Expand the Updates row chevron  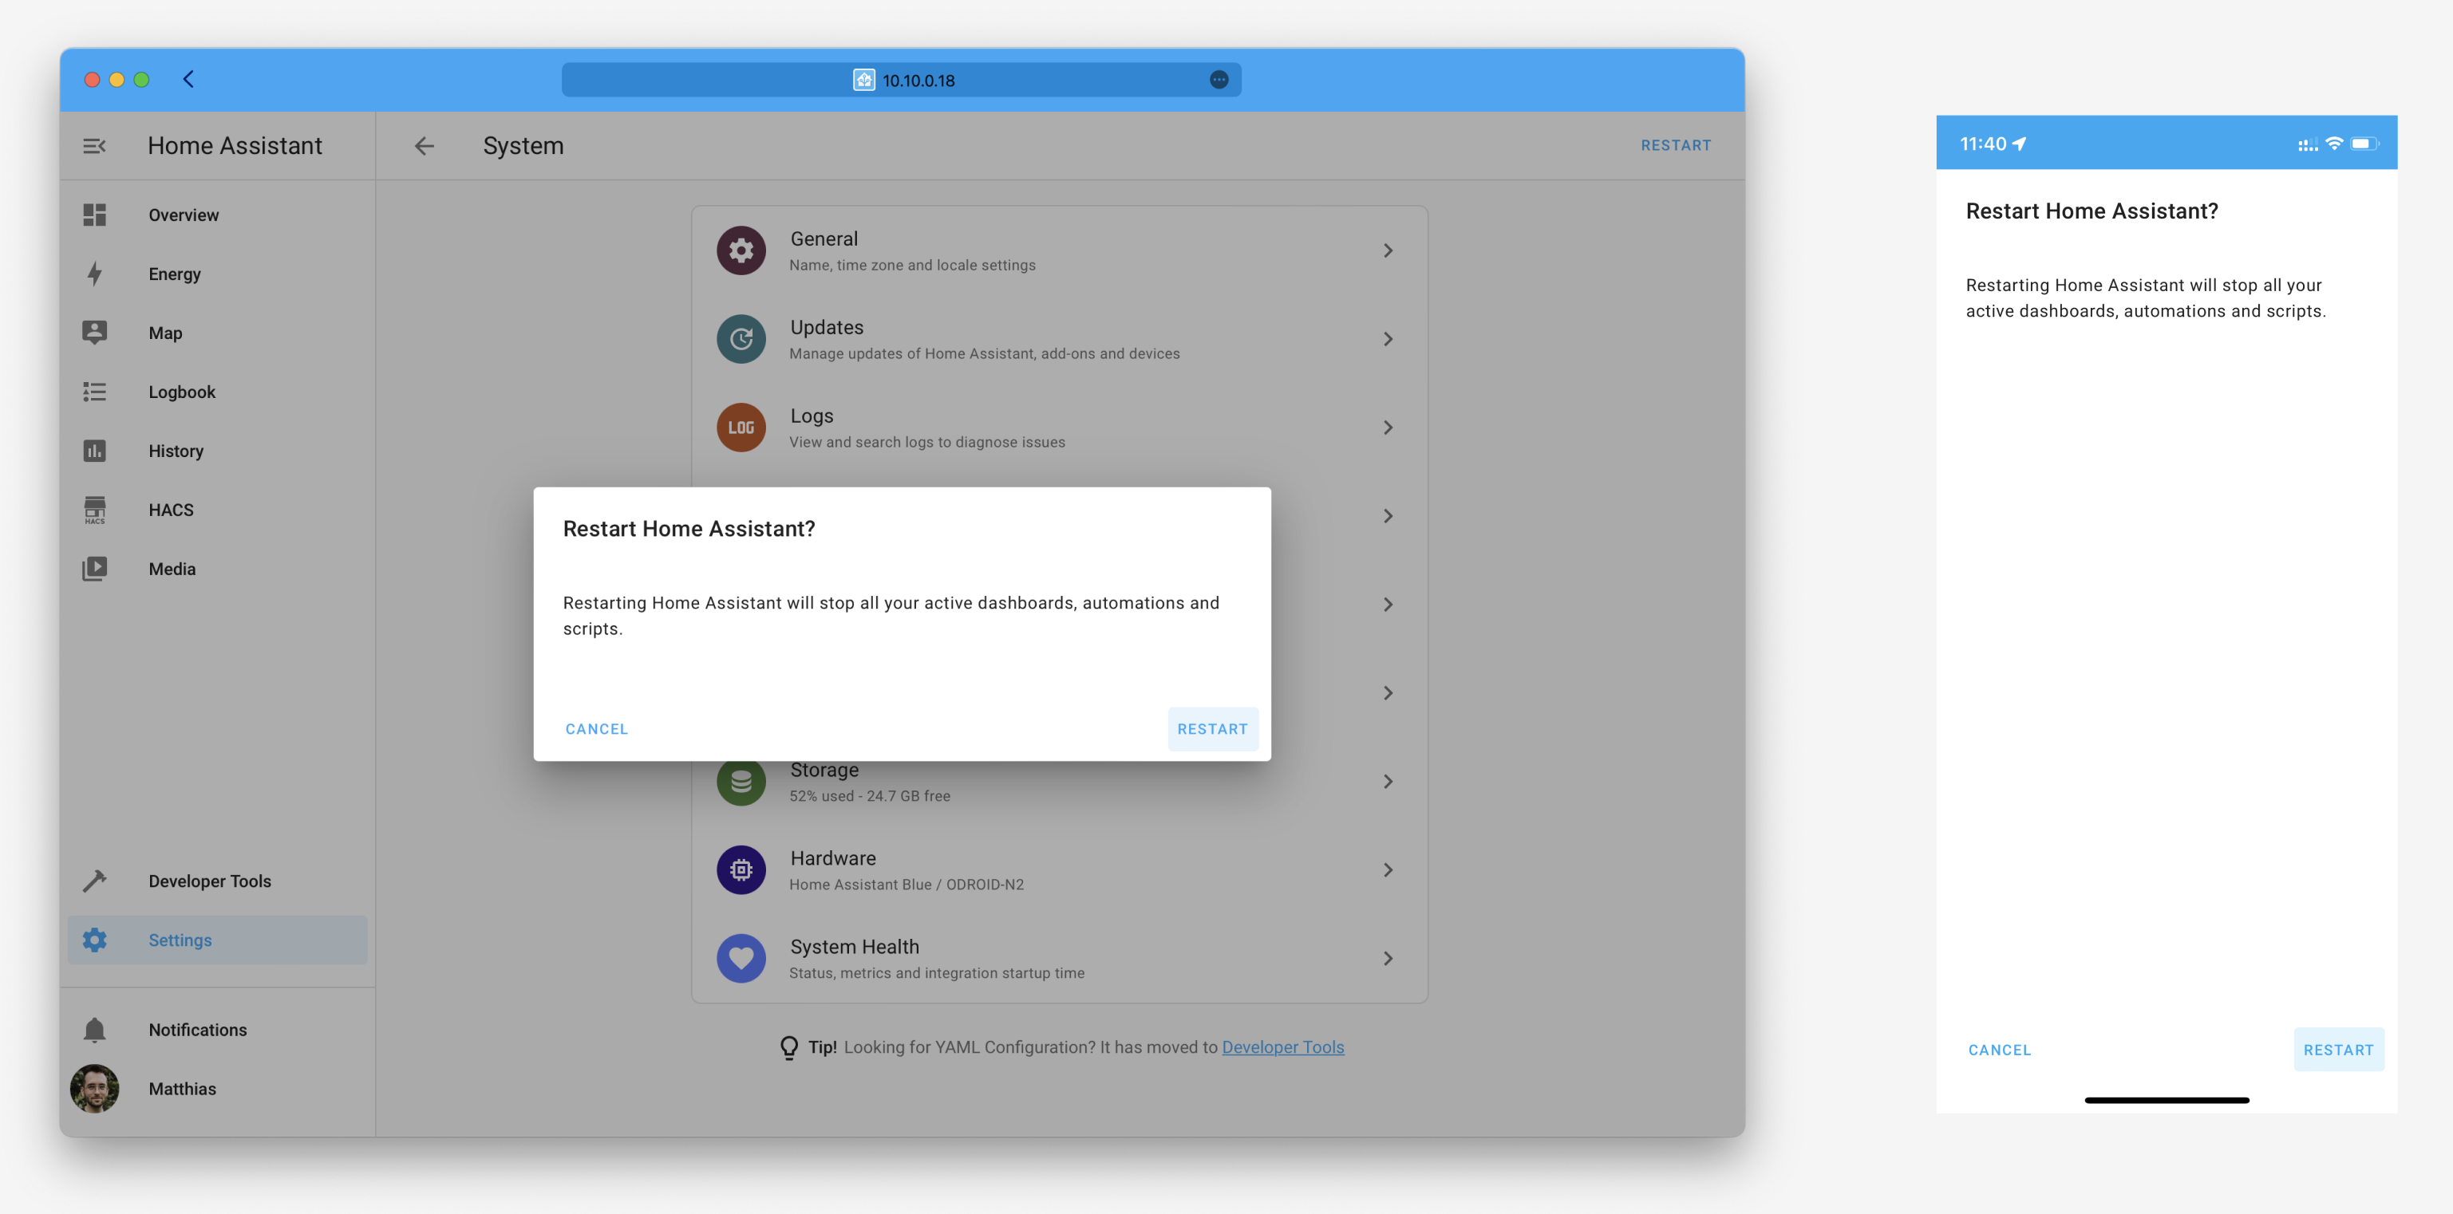point(1388,338)
